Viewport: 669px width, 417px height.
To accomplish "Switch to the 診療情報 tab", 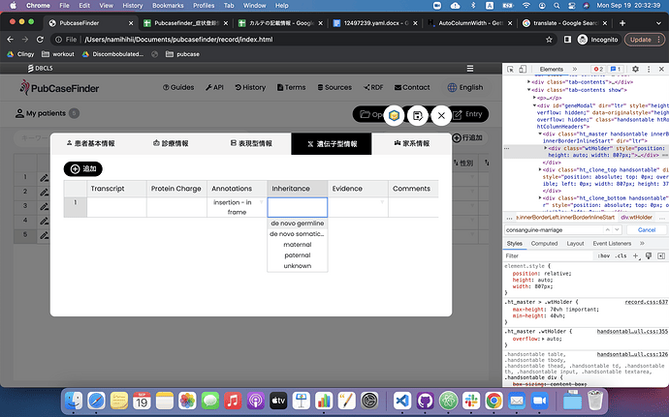I will point(171,143).
